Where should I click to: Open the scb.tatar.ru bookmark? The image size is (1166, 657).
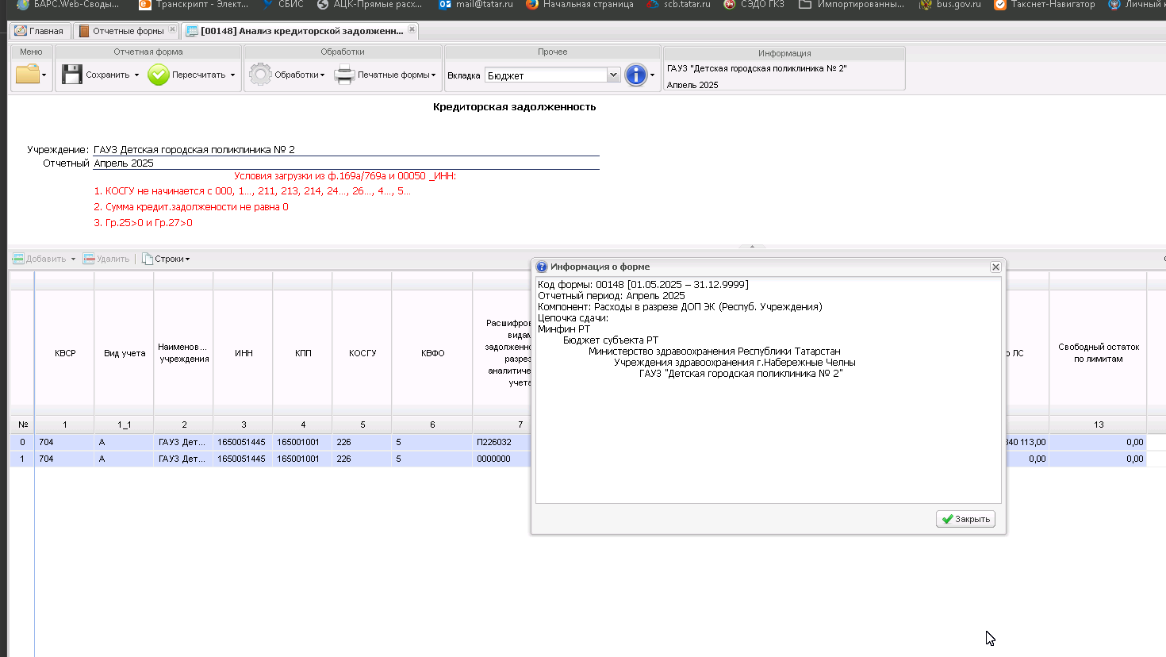pos(678,4)
